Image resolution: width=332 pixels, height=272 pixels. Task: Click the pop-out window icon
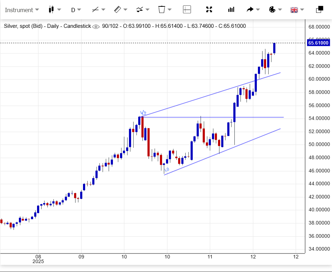point(320,10)
